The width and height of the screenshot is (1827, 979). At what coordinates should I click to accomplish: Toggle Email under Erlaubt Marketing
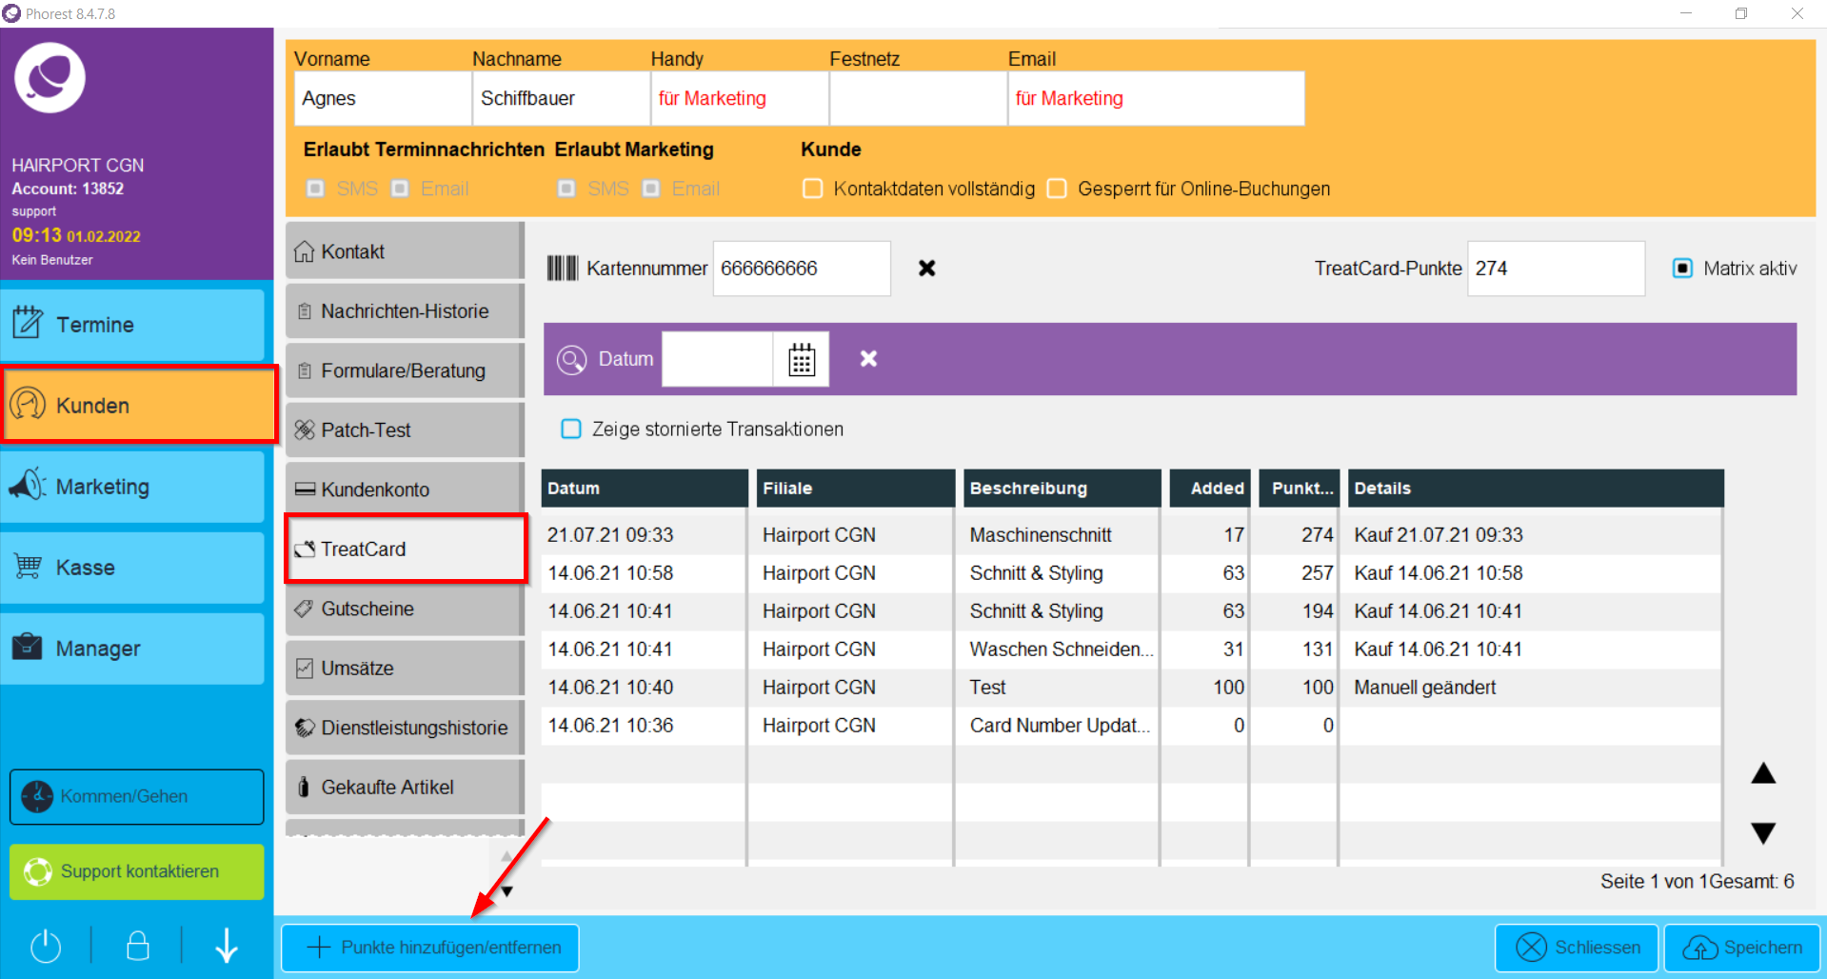point(651,189)
